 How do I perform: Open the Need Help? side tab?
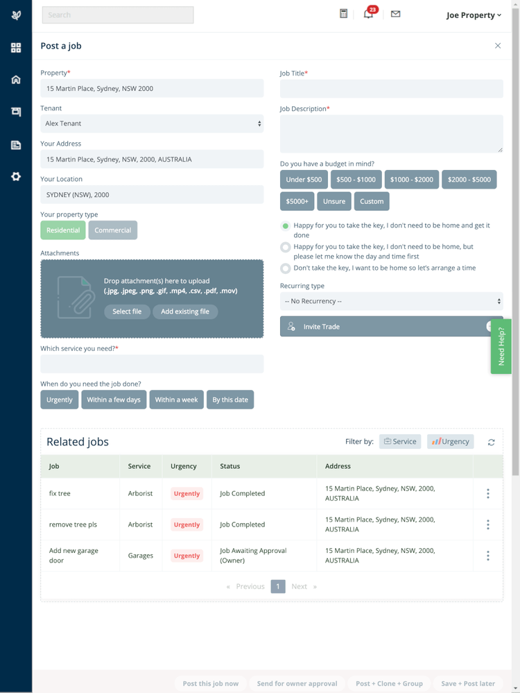point(501,347)
